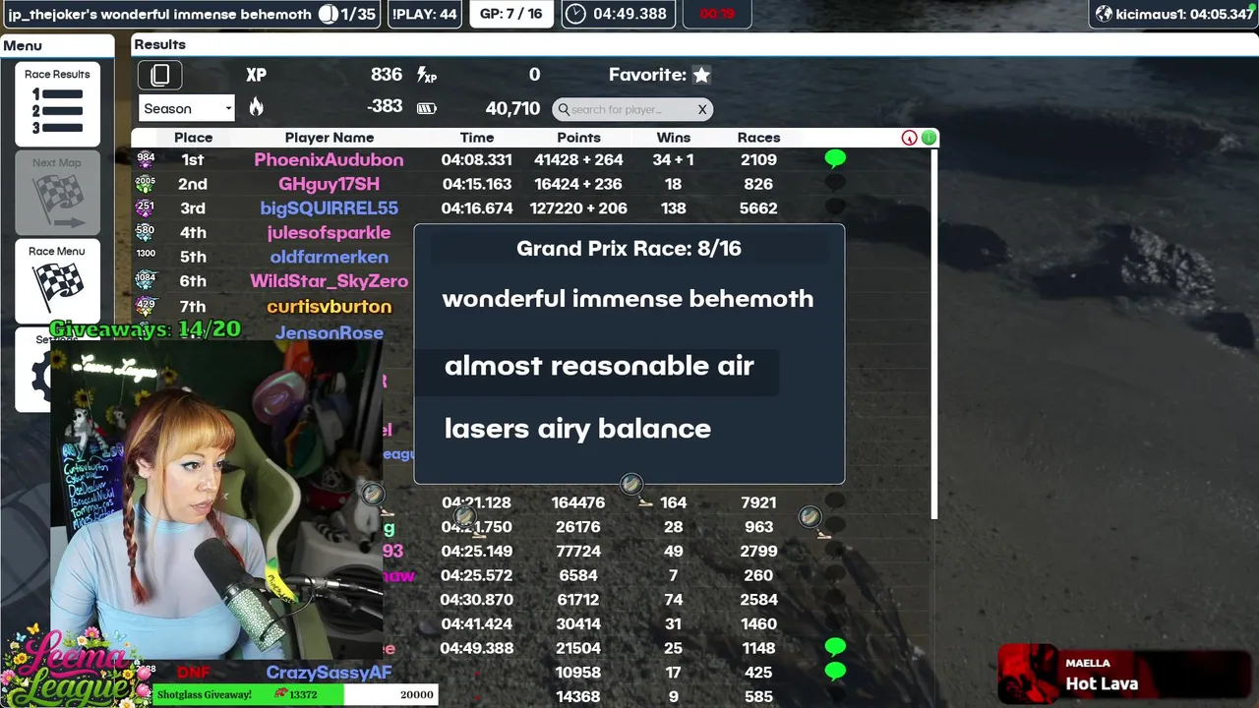Image resolution: width=1259 pixels, height=708 pixels.
Task: Click bigSQUIRREL55's 251 rank badge
Action: 146,207
